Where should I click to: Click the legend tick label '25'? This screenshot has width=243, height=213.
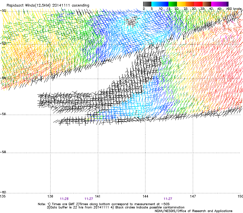click(x=186, y=9)
